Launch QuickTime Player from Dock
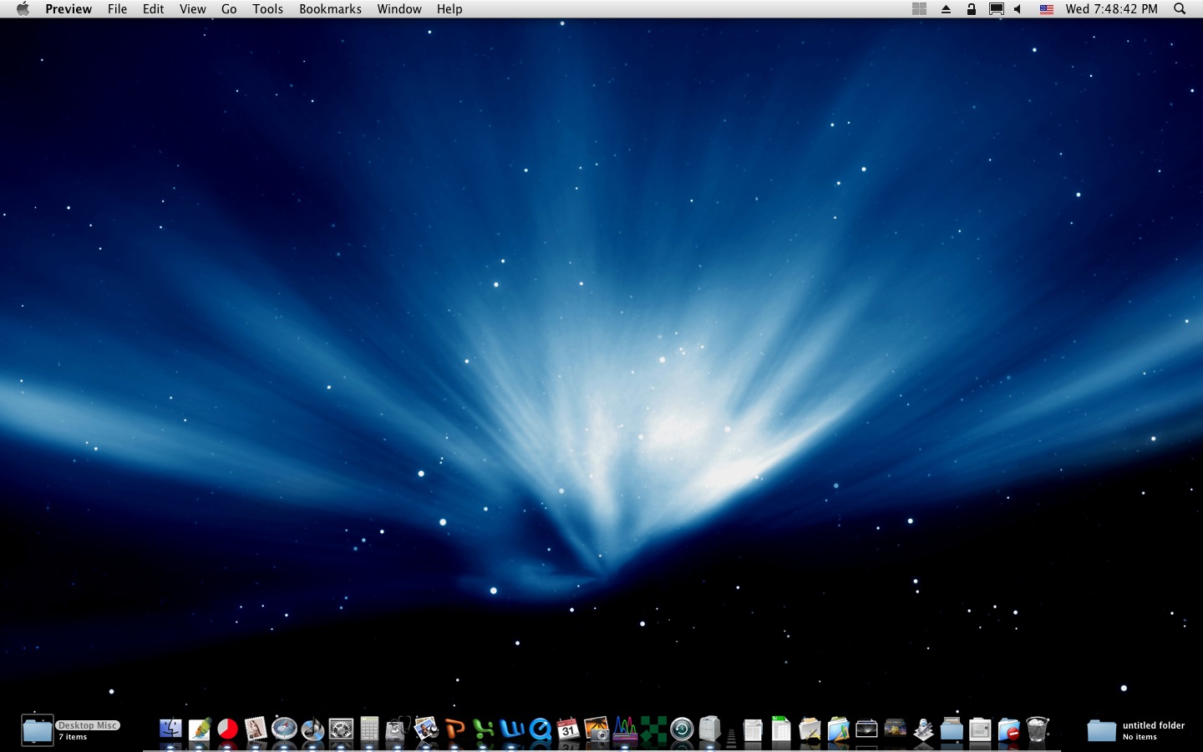Screen dimensions: 1203x752 pyautogui.click(x=540, y=729)
